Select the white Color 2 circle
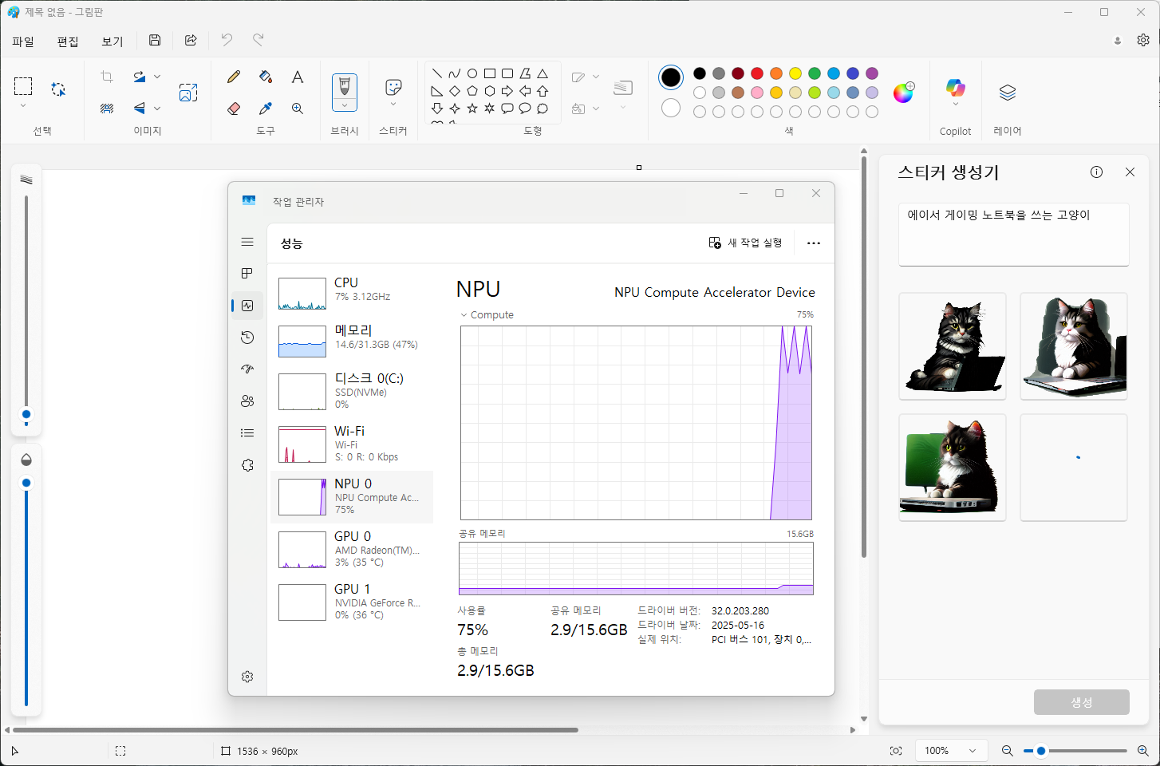 point(671,108)
